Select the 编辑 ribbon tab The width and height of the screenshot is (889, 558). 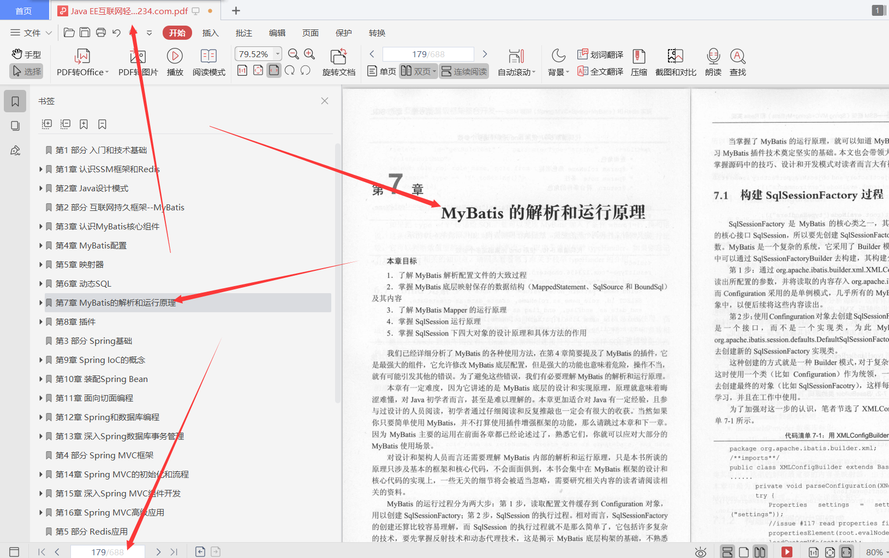(277, 33)
